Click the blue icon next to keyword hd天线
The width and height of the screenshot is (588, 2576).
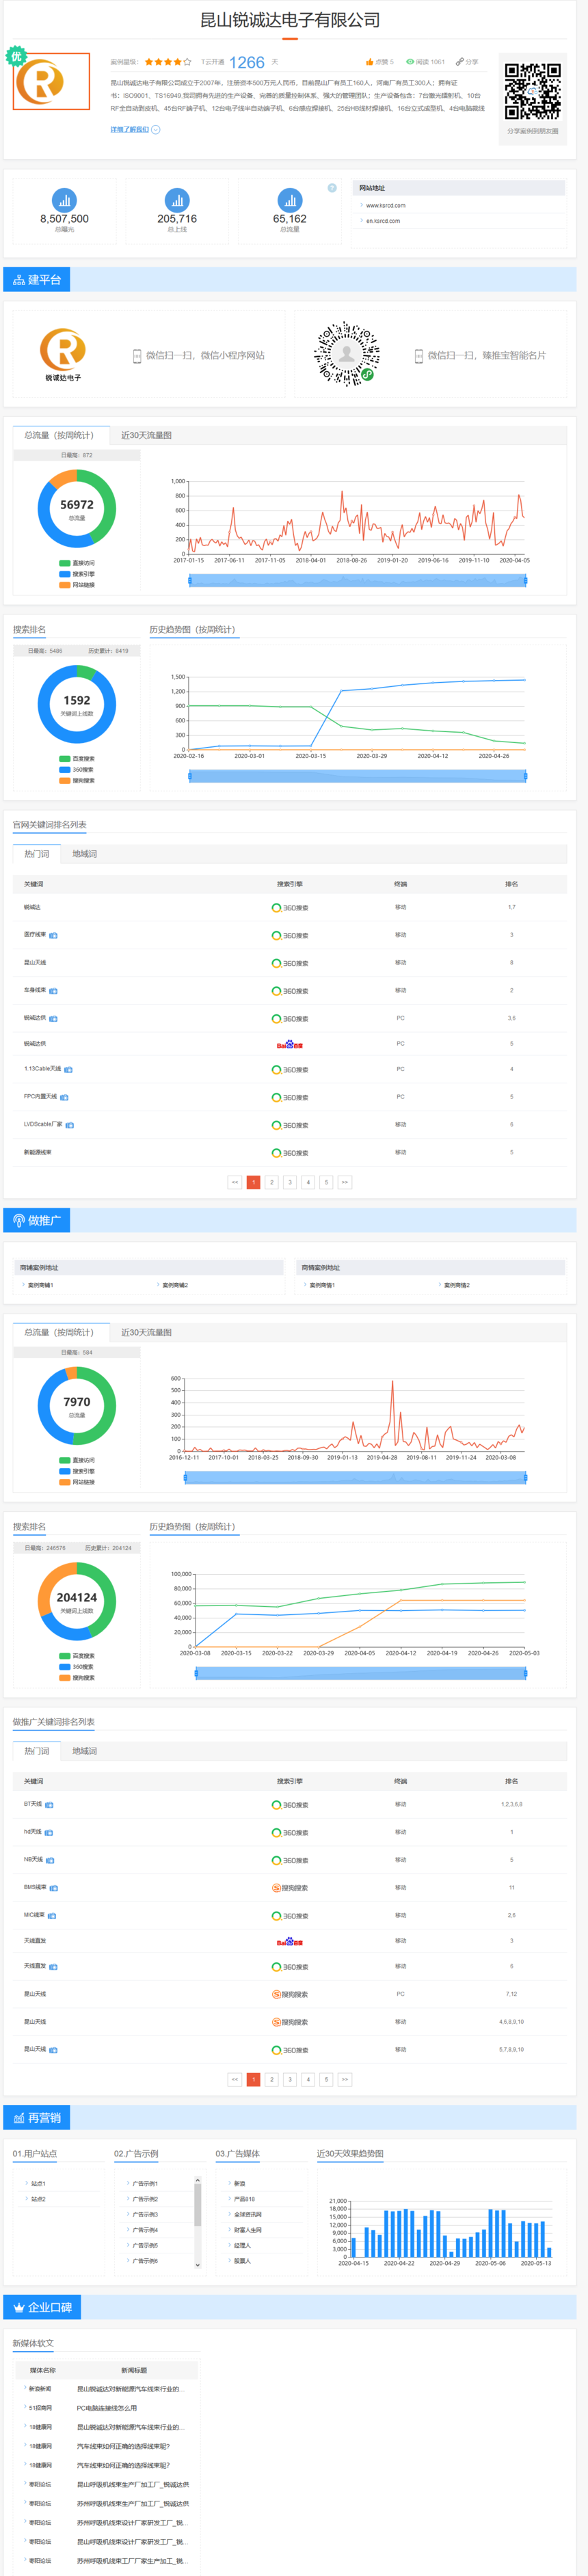pos(48,1833)
